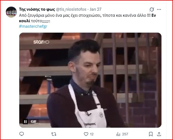Open the Jan 27 post timestamp
The height and width of the screenshot is (140, 173).
96,9
